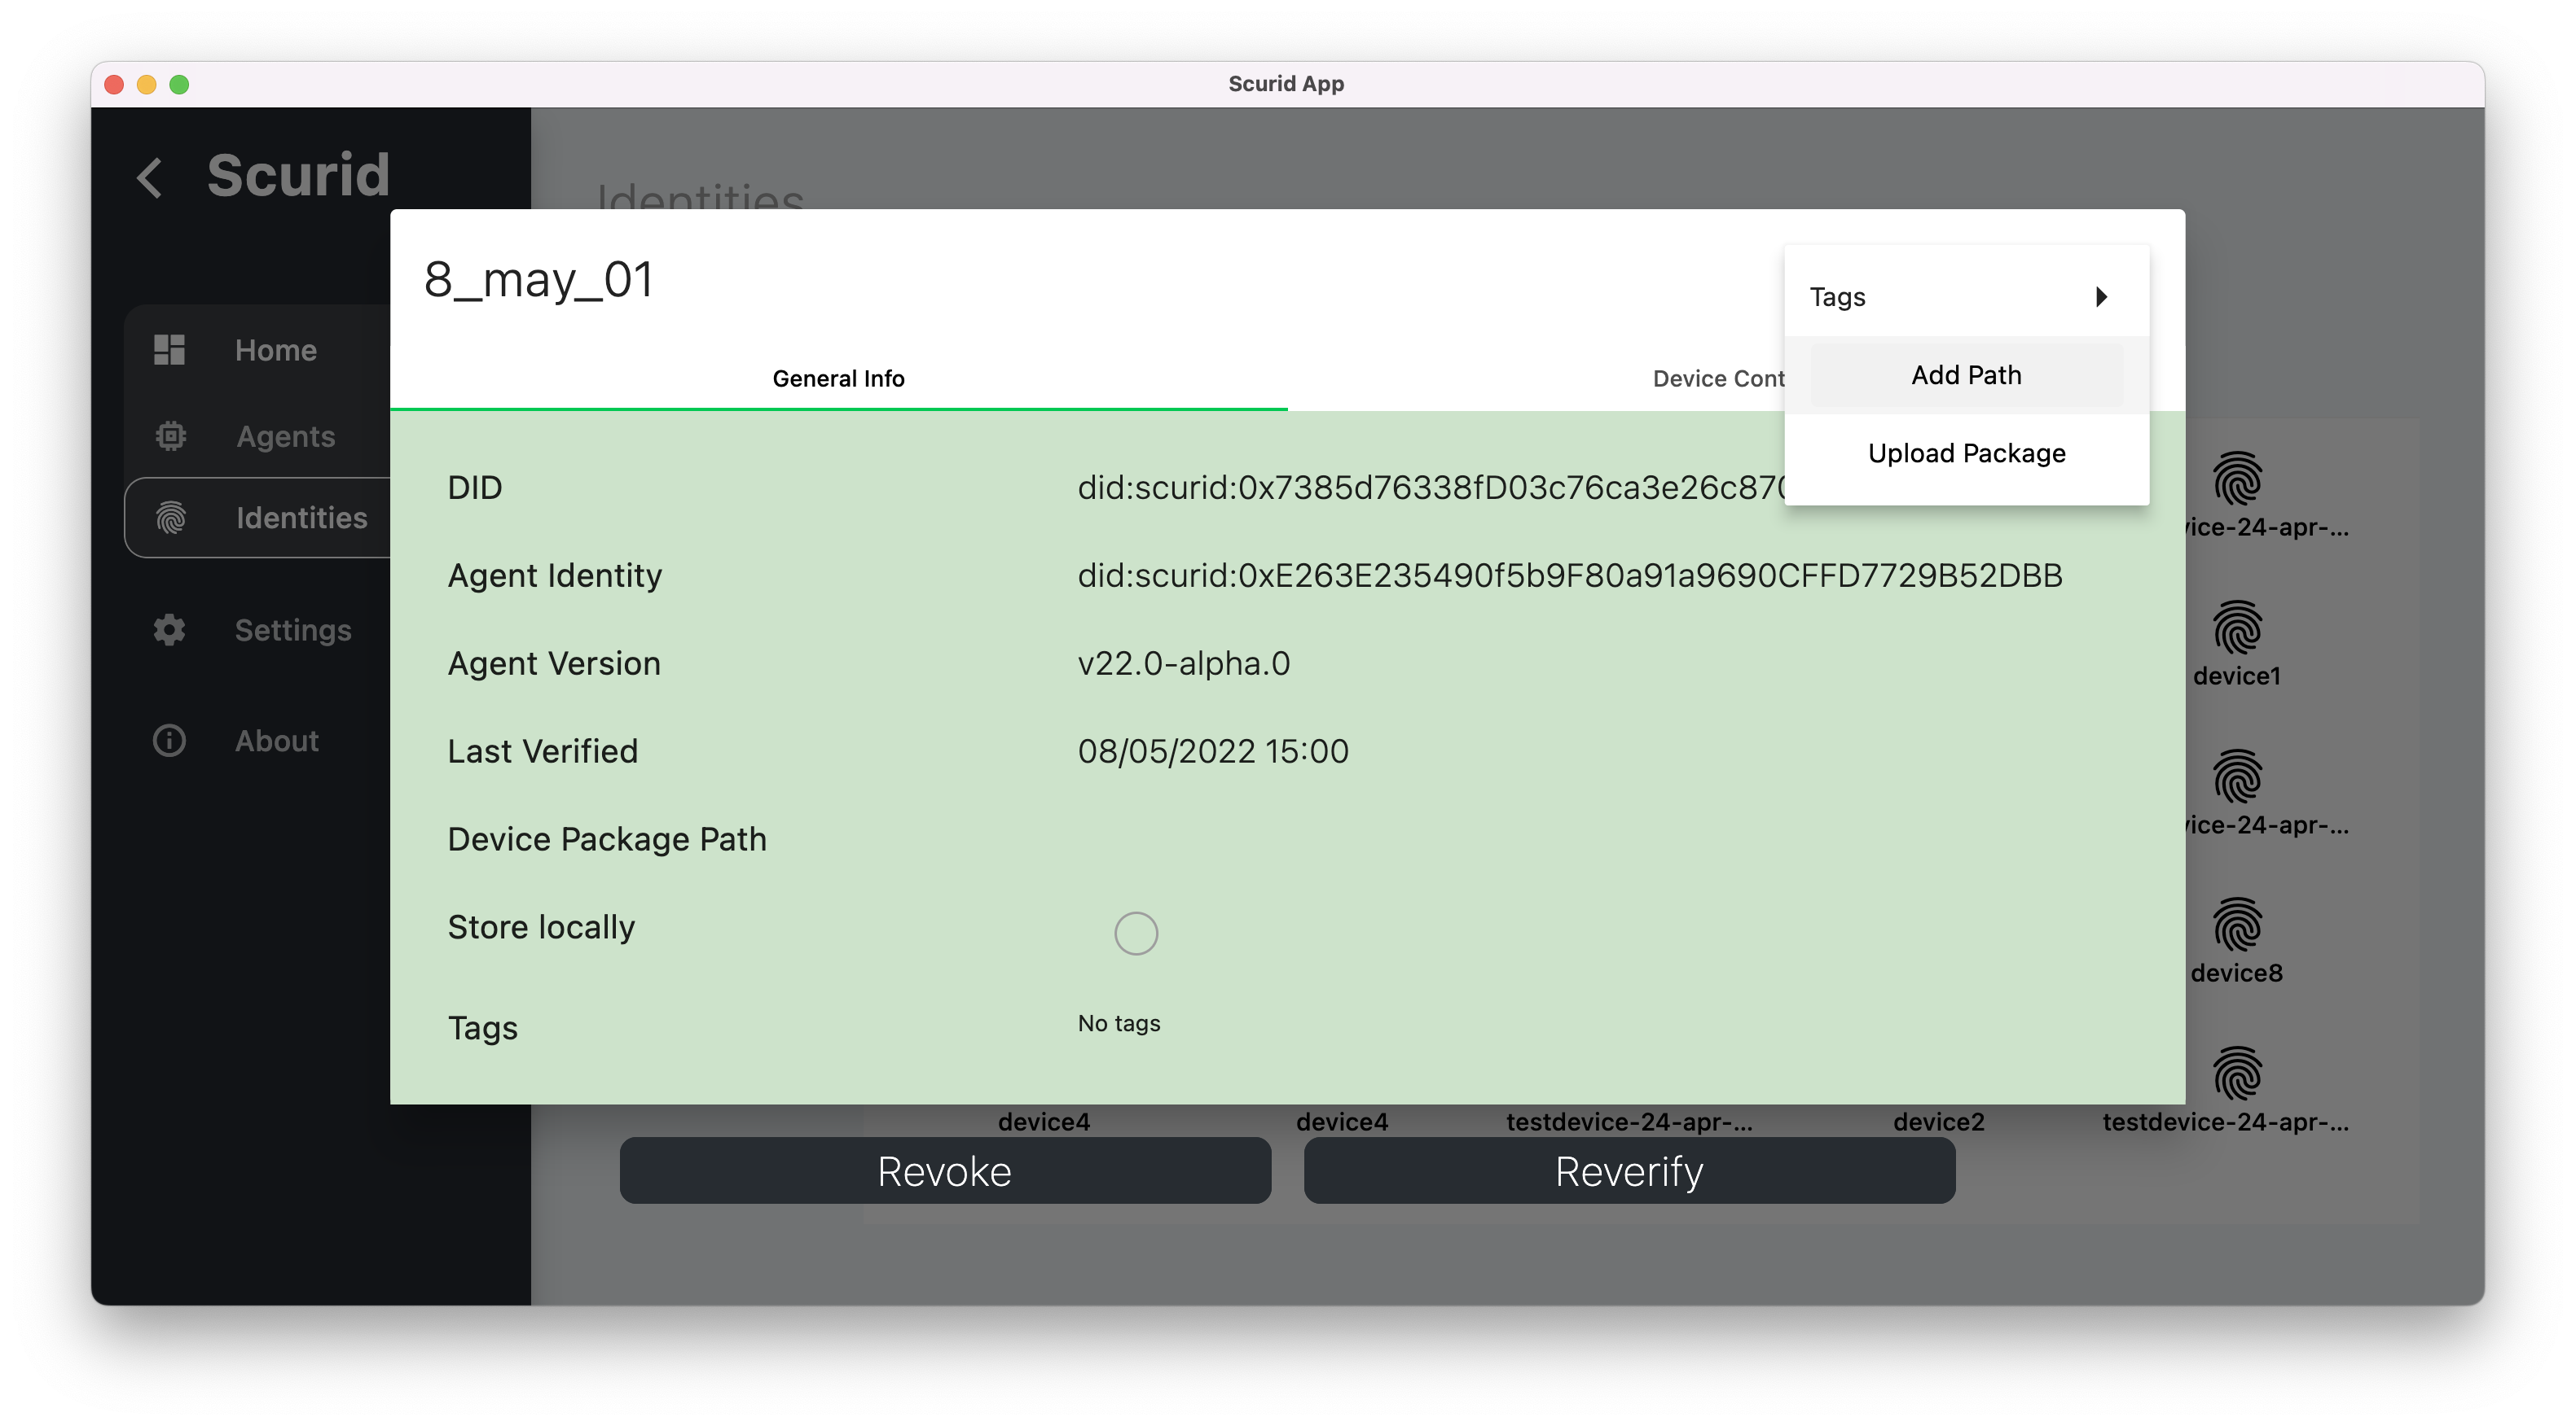Open the Settings gear icon
The width and height of the screenshot is (2576, 1426).
click(x=169, y=629)
